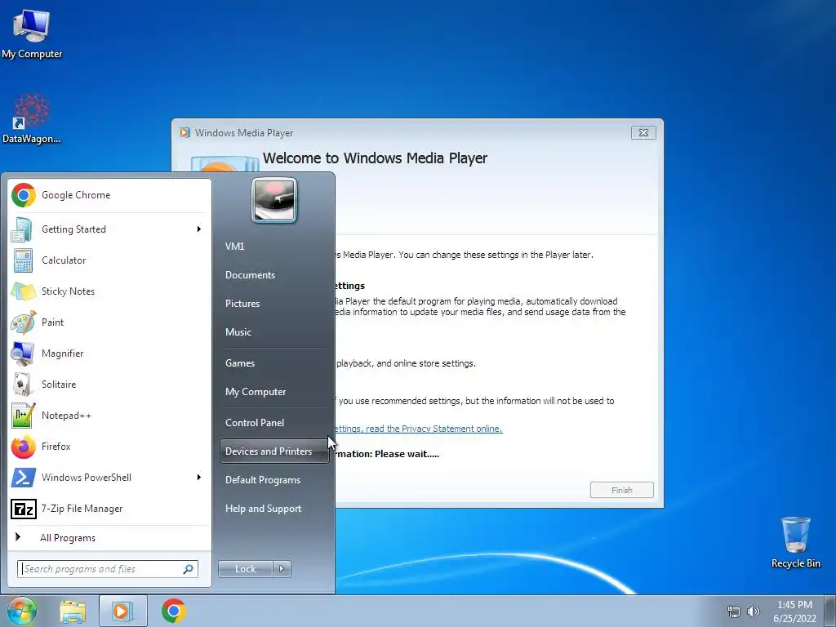Launch Firefox browser
This screenshot has height=627, width=836.
pyautogui.click(x=109, y=447)
